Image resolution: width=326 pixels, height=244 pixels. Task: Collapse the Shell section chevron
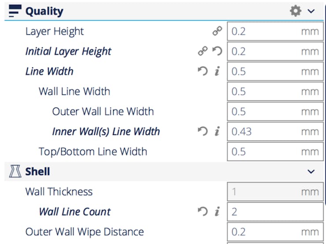(311, 171)
